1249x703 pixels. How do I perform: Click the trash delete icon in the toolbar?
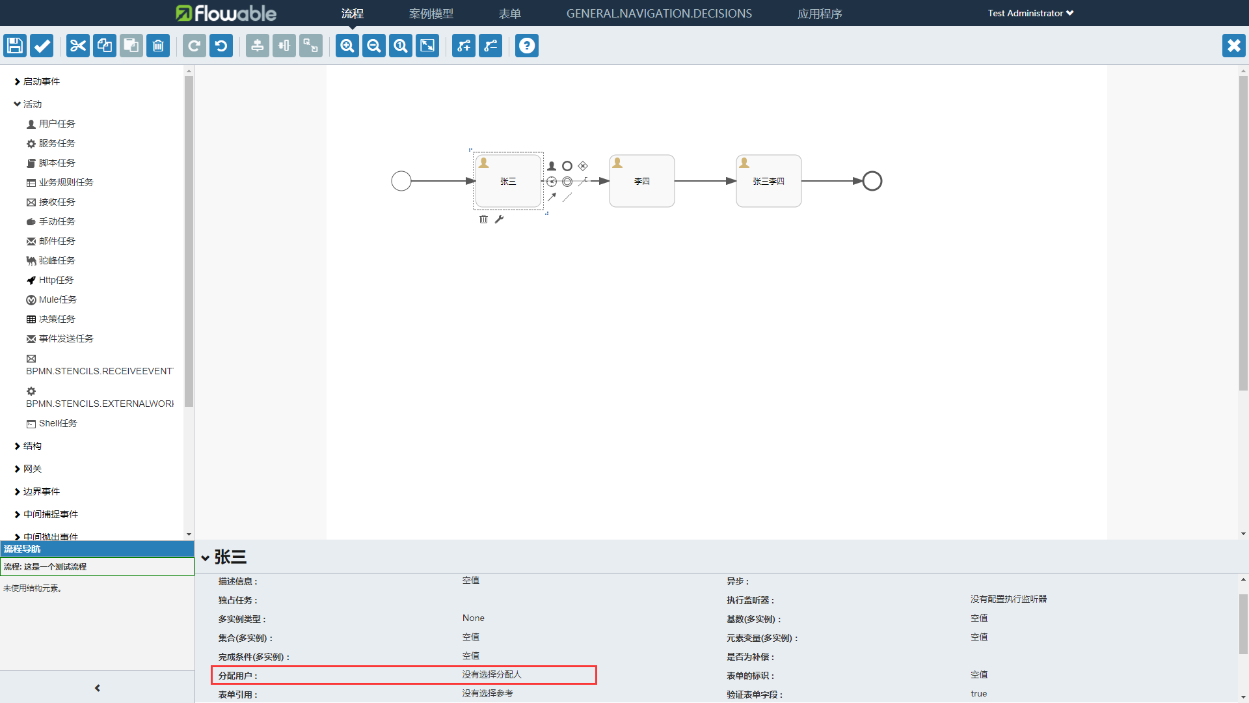(x=158, y=46)
